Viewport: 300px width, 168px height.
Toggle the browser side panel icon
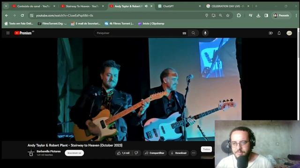click(266, 15)
